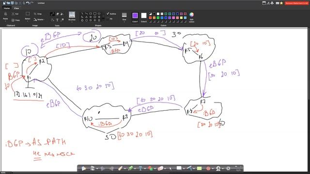Pick the orange color in palette
The image size is (310, 174).
click(154, 18)
